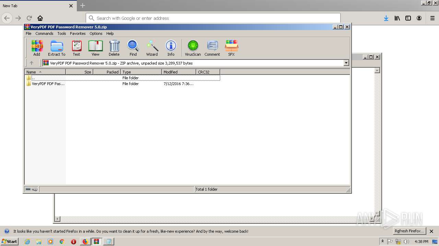Switch to the WinRAR taskbar button
This screenshot has width=439, height=246.
[97, 242]
